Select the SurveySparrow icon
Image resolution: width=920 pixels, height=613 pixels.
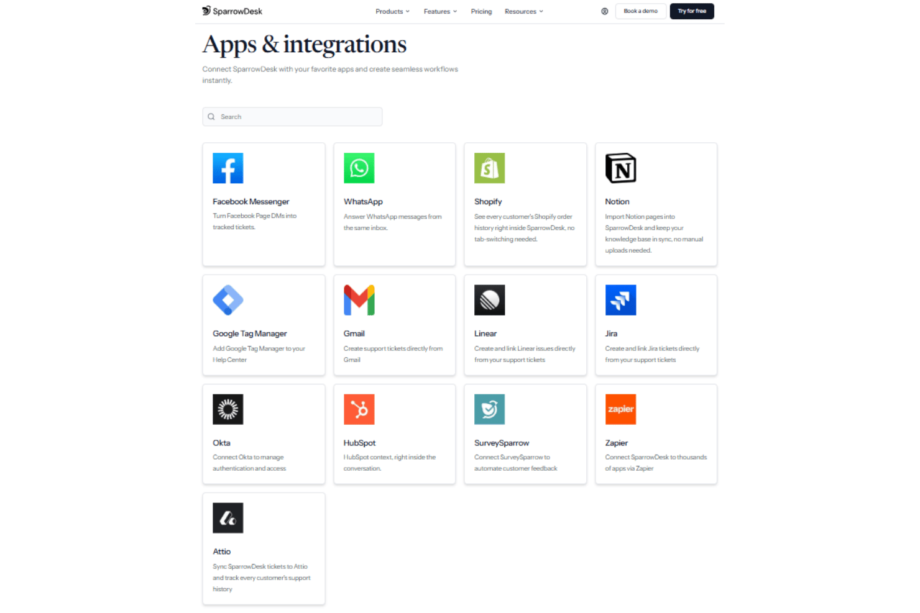click(x=490, y=409)
